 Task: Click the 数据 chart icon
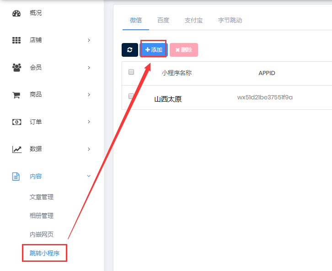coord(17,149)
